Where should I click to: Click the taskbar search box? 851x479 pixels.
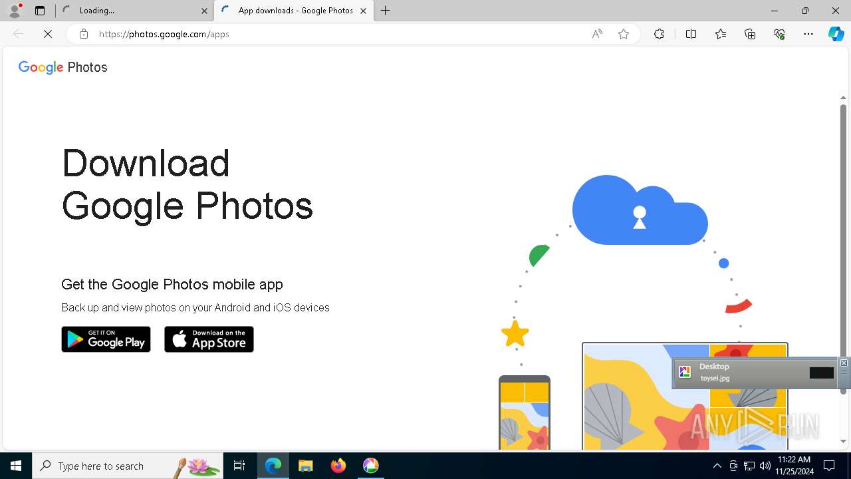pyautogui.click(x=128, y=466)
